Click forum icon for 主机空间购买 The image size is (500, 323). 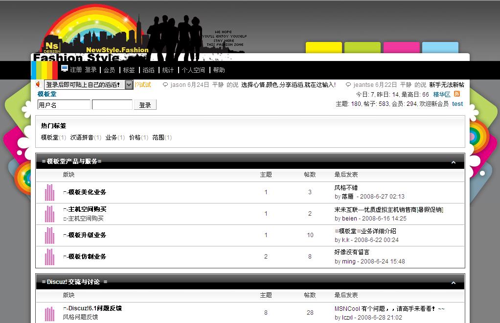tap(49, 214)
